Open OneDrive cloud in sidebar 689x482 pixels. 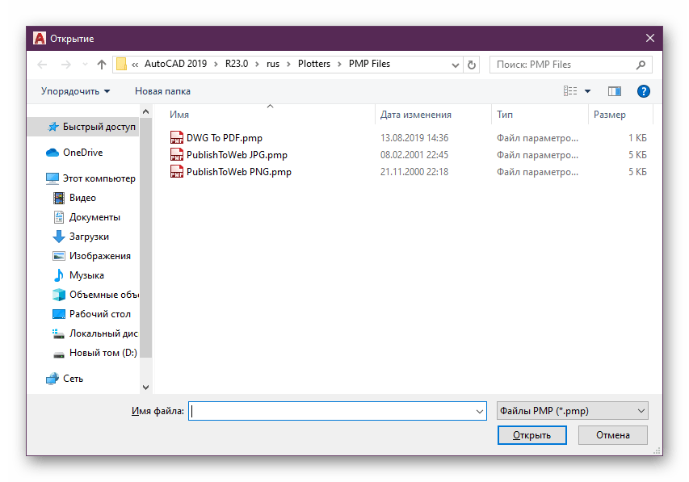click(x=82, y=153)
